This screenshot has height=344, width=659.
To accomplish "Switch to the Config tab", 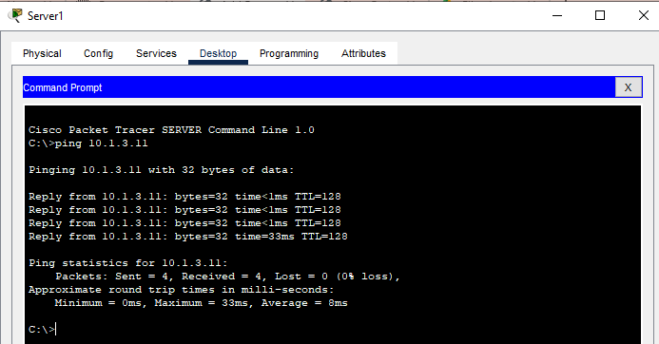I will point(98,53).
